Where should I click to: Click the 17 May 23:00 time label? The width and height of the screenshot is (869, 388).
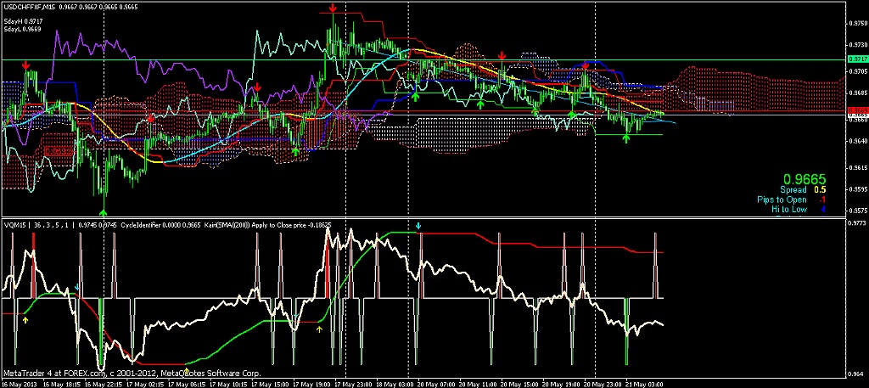[x=354, y=384]
